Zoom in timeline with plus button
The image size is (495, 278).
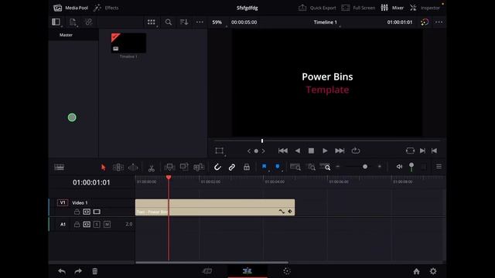point(380,167)
